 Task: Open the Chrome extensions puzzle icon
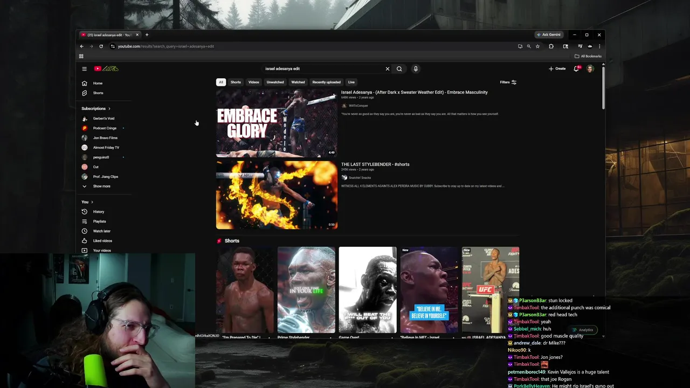click(x=551, y=46)
